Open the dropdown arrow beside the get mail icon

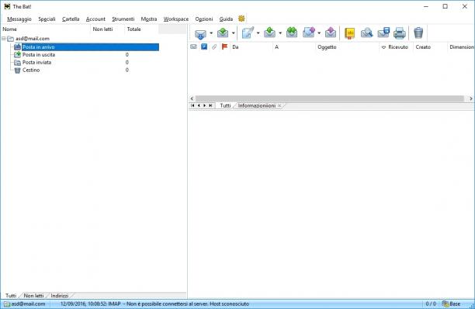(x=211, y=33)
